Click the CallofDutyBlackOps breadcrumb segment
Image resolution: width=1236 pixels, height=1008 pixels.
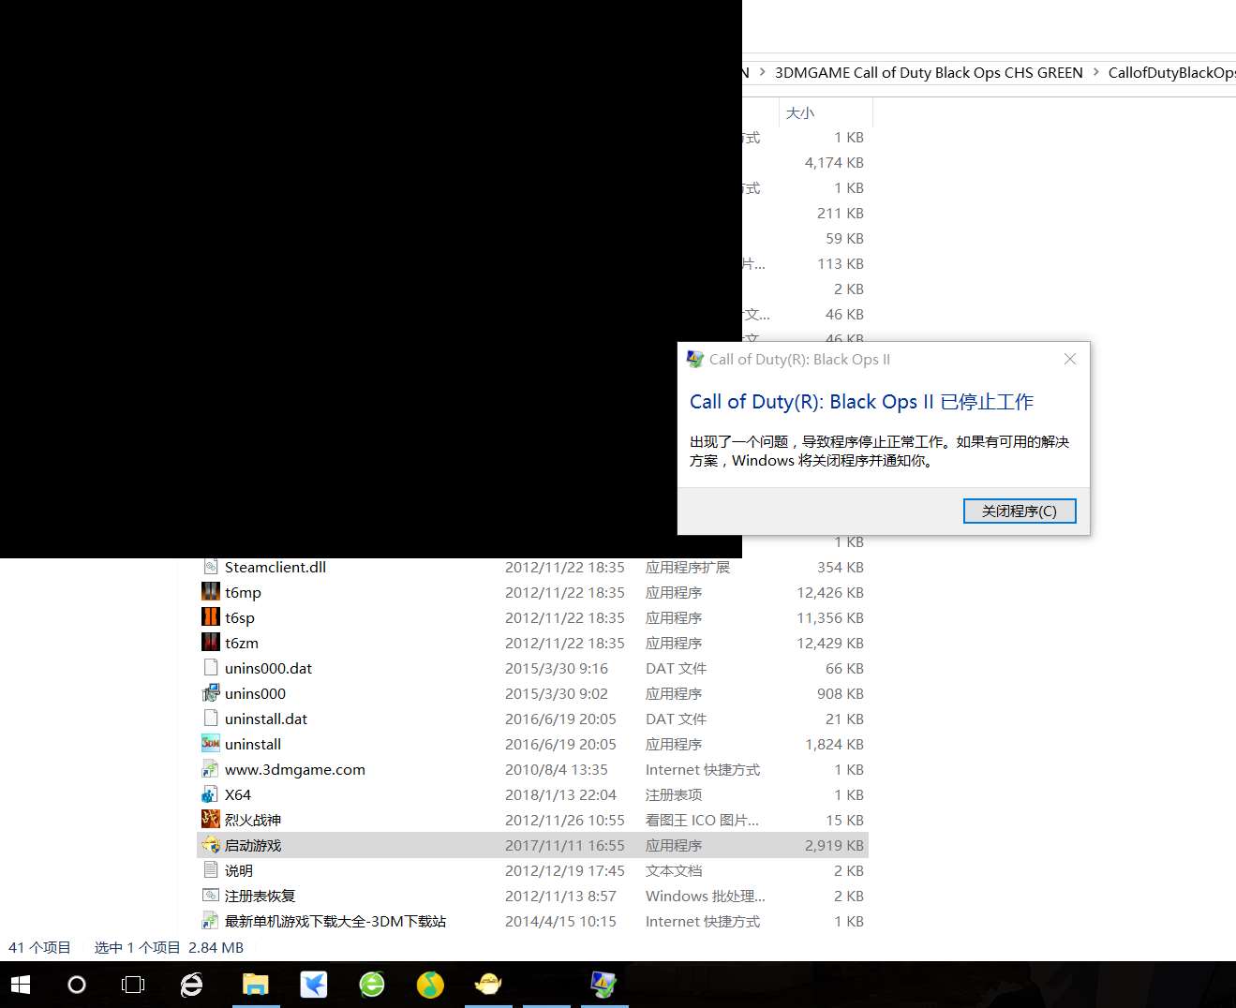(1171, 72)
